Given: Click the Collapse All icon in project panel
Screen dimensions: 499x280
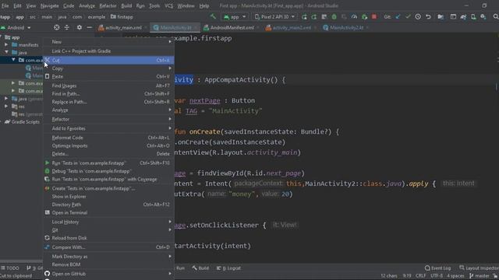Looking at the screenshot, I should coord(67,28).
